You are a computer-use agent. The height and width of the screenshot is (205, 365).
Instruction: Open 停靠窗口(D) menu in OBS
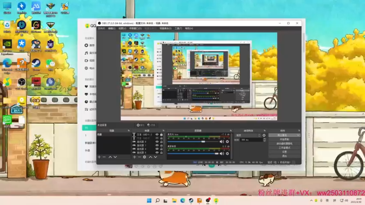point(135,28)
